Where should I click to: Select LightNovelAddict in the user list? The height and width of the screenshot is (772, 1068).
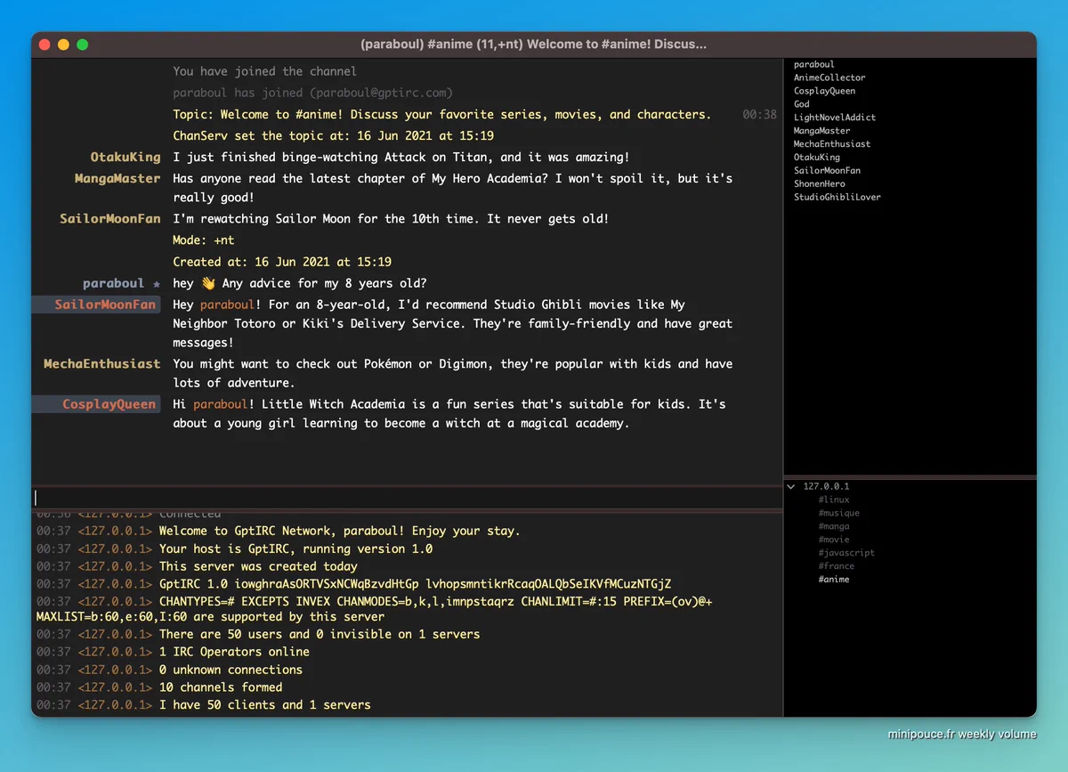835,118
